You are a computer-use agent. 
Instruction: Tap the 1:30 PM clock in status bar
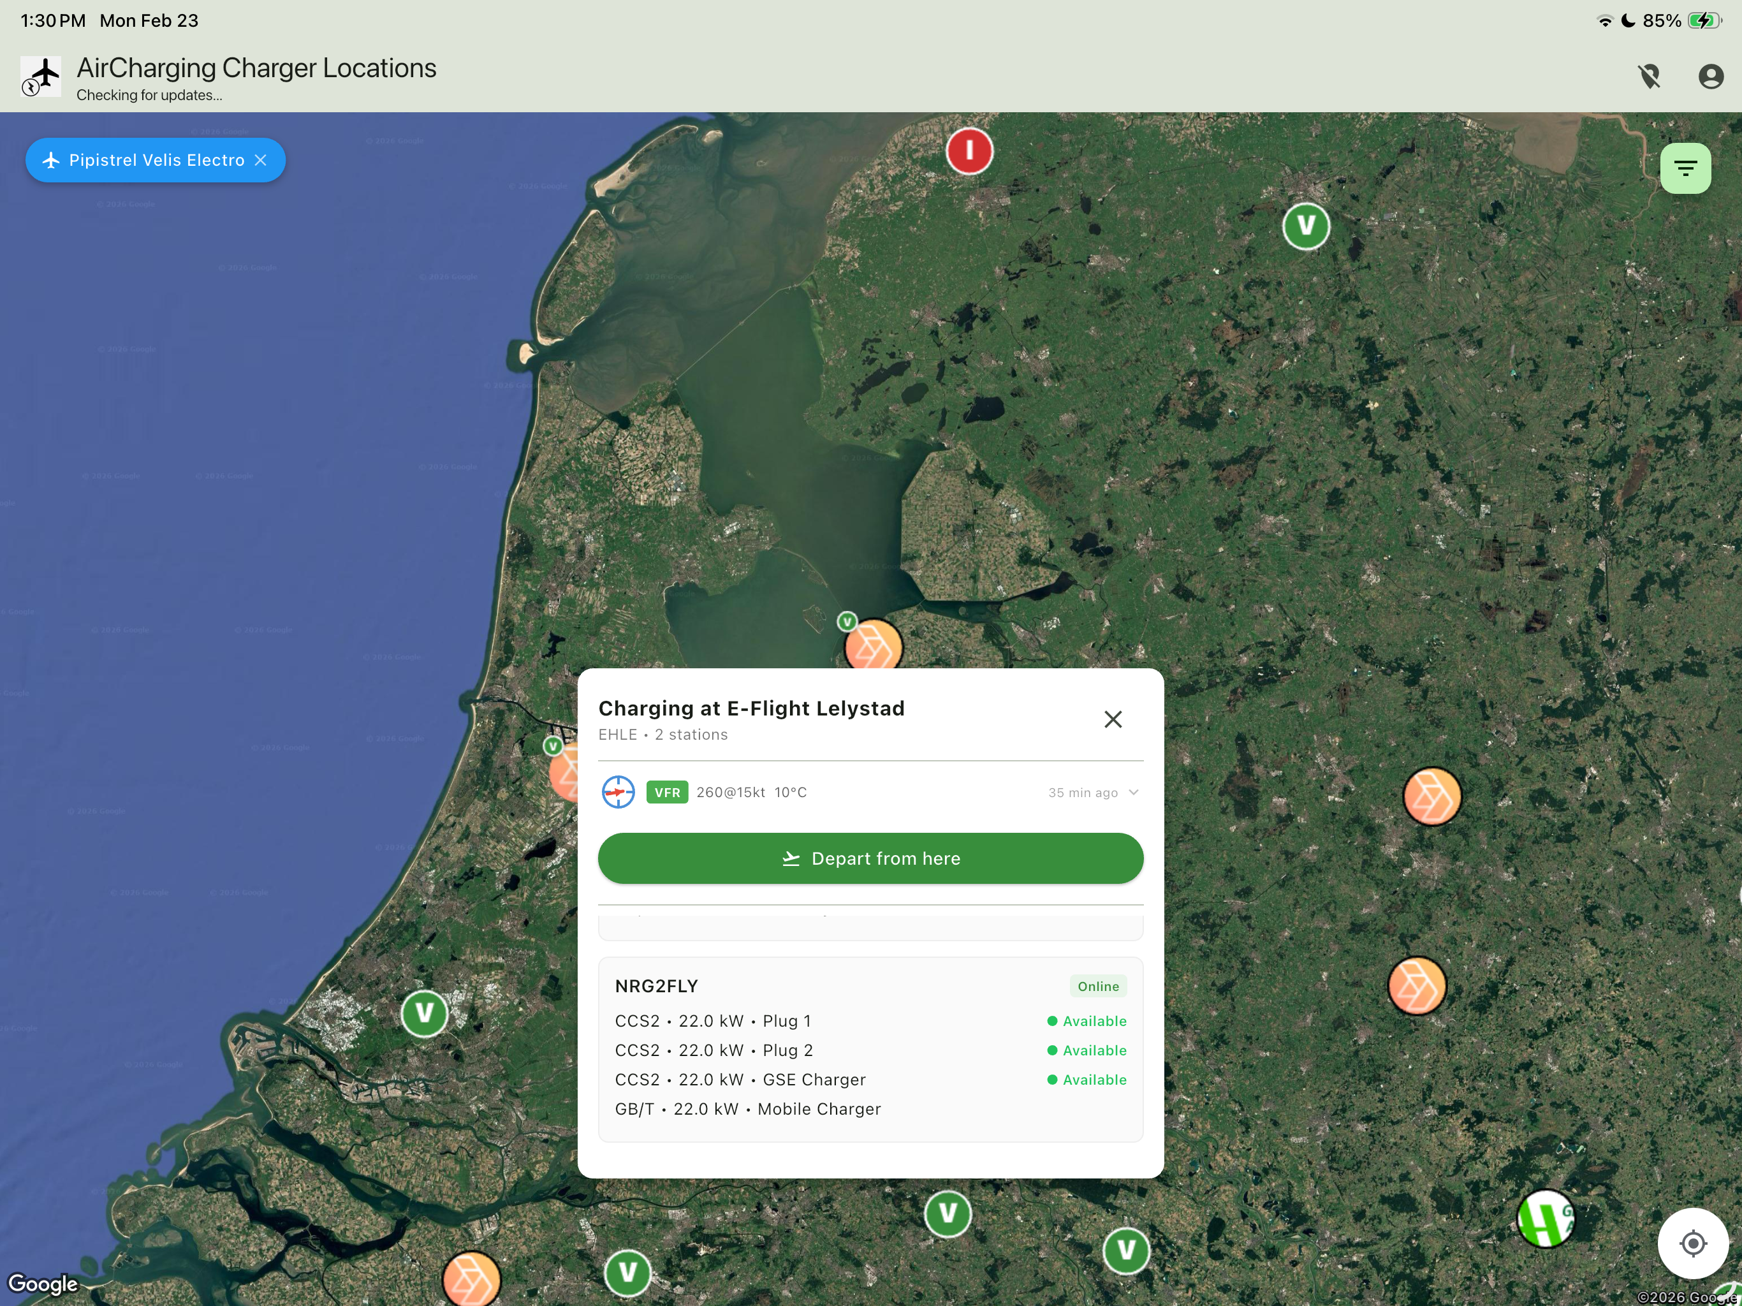53,20
